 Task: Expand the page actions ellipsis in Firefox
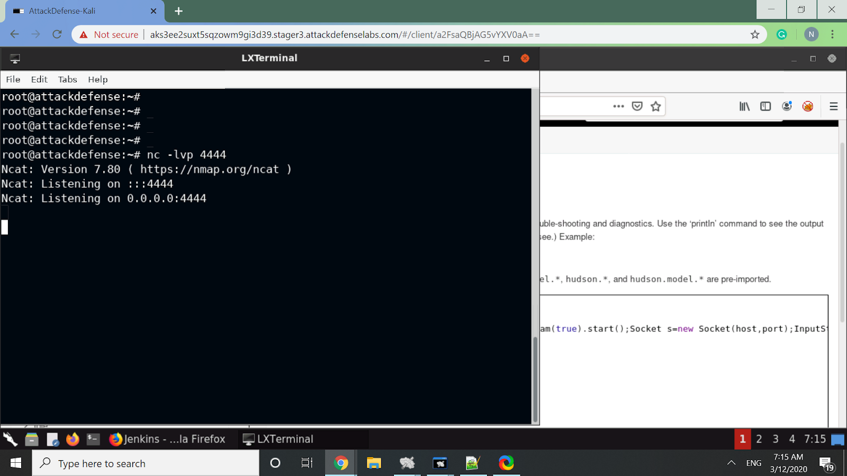tap(618, 106)
